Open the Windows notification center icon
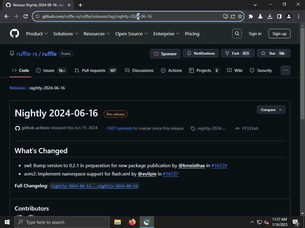The image size is (305, 228). point(296,222)
